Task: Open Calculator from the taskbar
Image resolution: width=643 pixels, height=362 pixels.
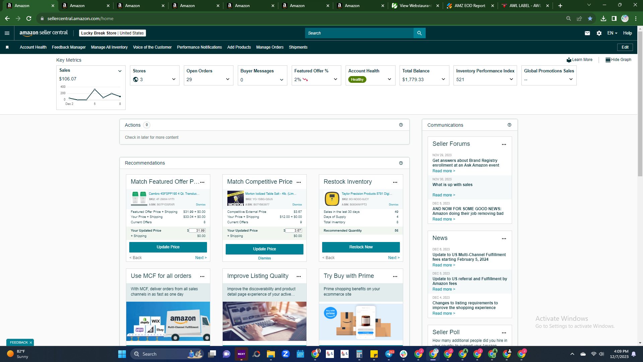Action: pos(359,354)
